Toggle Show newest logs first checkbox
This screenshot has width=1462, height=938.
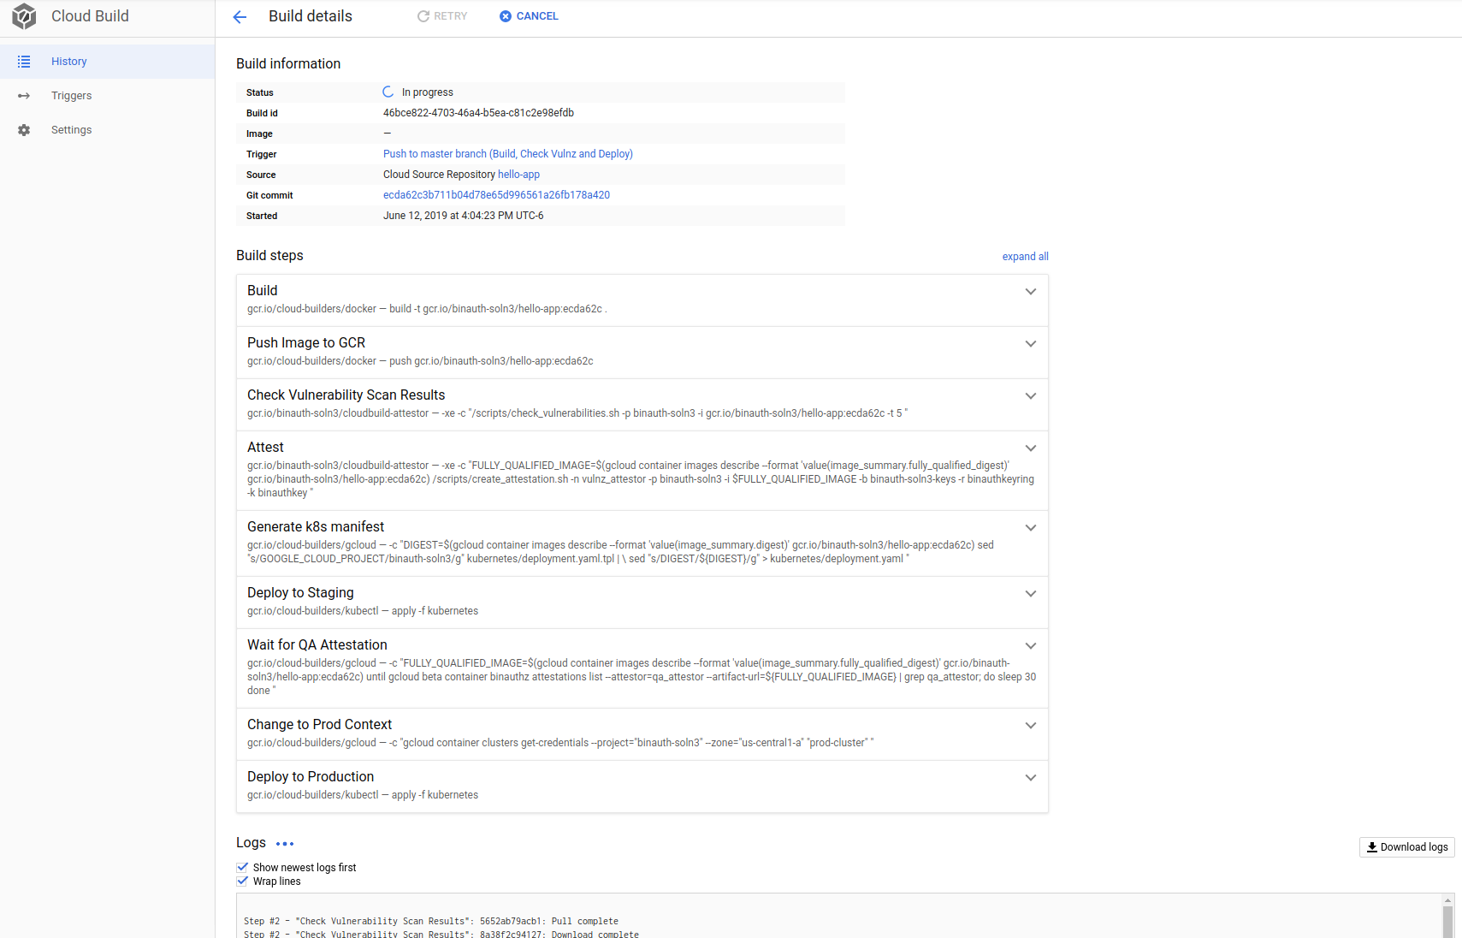[243, 867]
